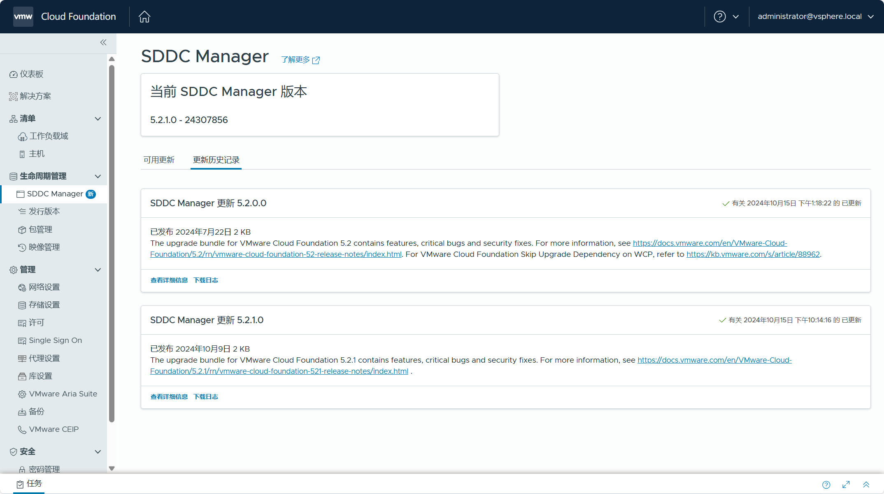The height and width of the screenshot is (494, 884).
Task: Click the sidebar scrollbar down arrow
Action: click(112, 468)
